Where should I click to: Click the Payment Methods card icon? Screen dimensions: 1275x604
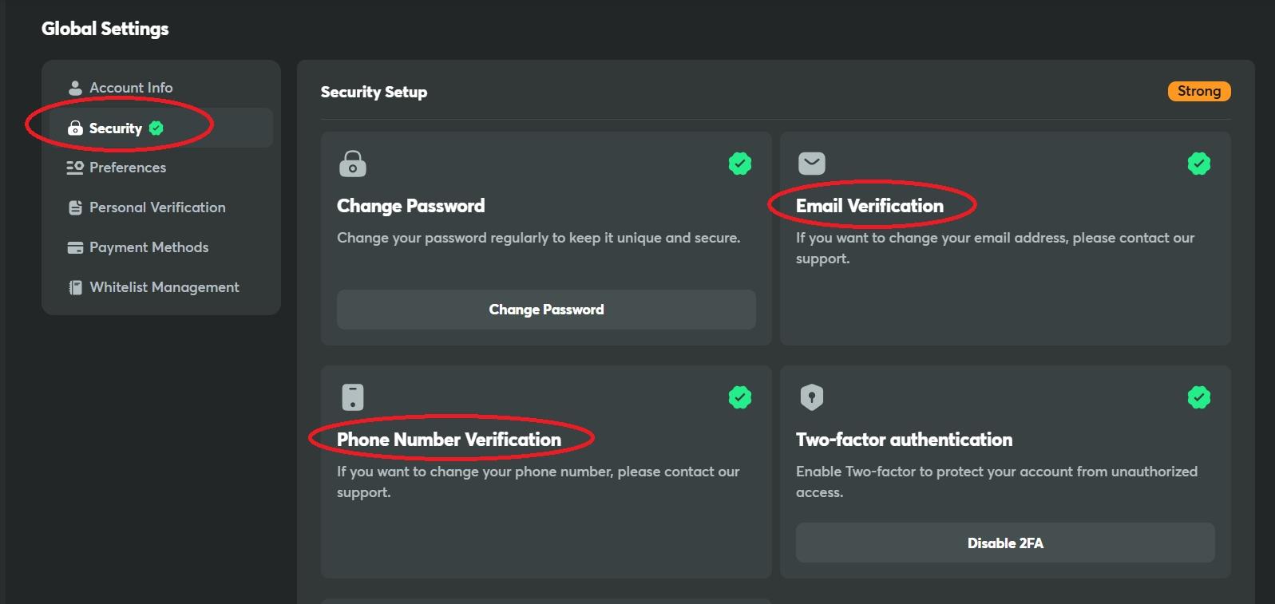tap(75, 247)
